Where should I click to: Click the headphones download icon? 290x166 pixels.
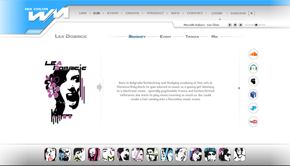253,68
